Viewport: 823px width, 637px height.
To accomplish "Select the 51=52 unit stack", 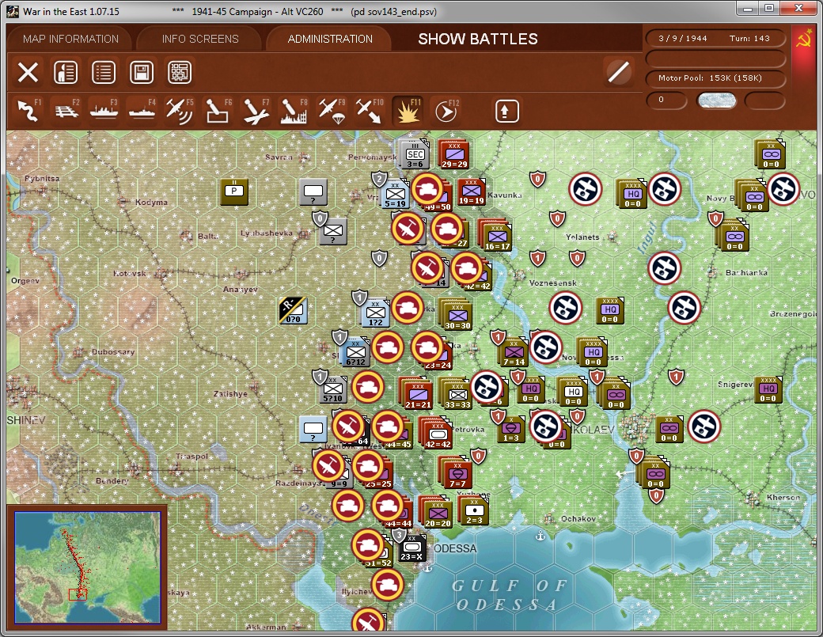I will pos(378,555).
